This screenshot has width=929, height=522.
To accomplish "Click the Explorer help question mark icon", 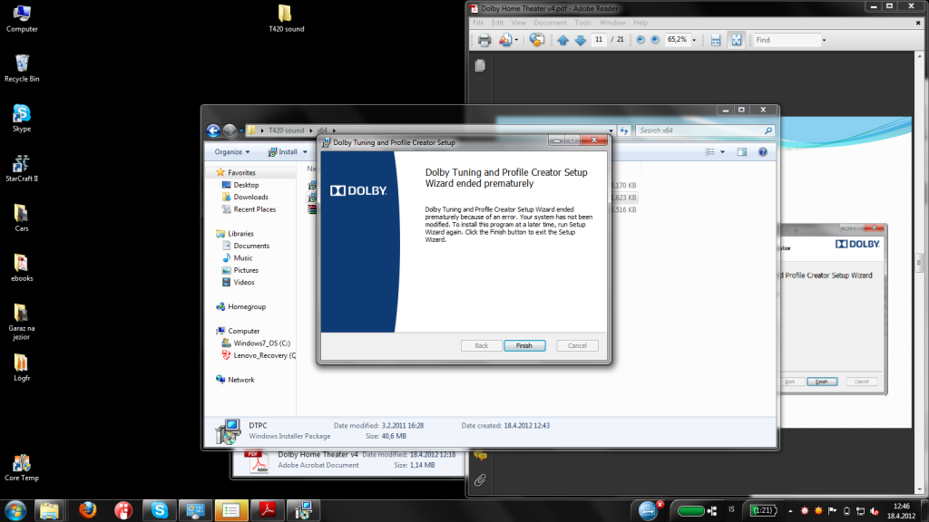I will pos(763,152).
